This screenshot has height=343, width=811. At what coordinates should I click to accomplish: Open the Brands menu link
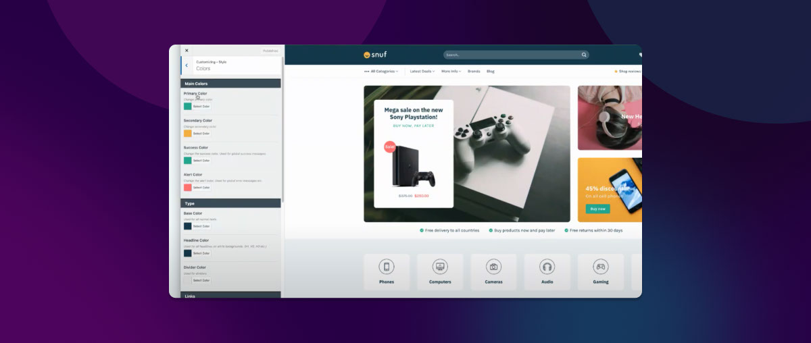click(x=474, y=71)
